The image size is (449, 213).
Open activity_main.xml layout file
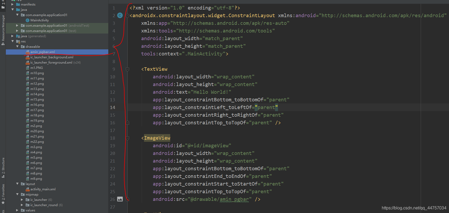(43, 189)
